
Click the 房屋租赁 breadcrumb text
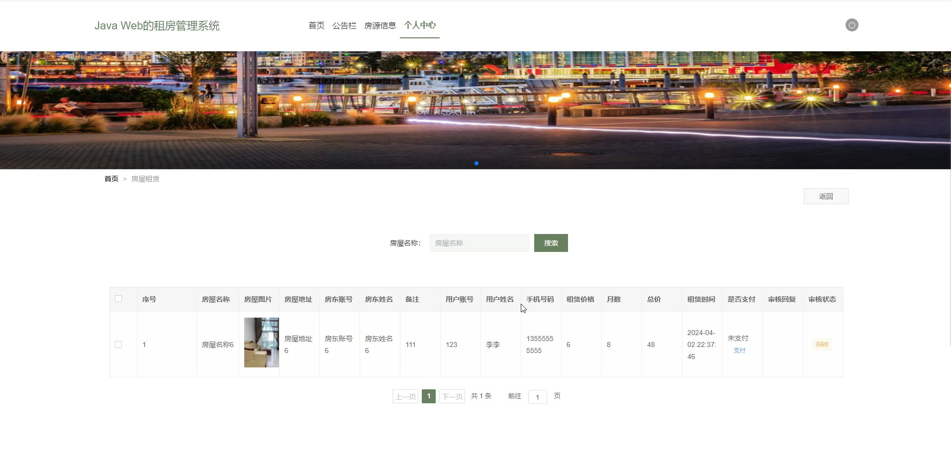point(145,179)
